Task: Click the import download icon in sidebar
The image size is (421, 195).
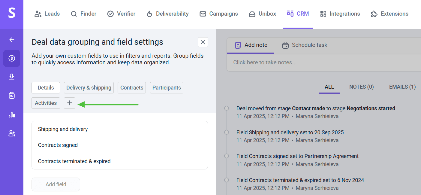Action: [12, 77]
